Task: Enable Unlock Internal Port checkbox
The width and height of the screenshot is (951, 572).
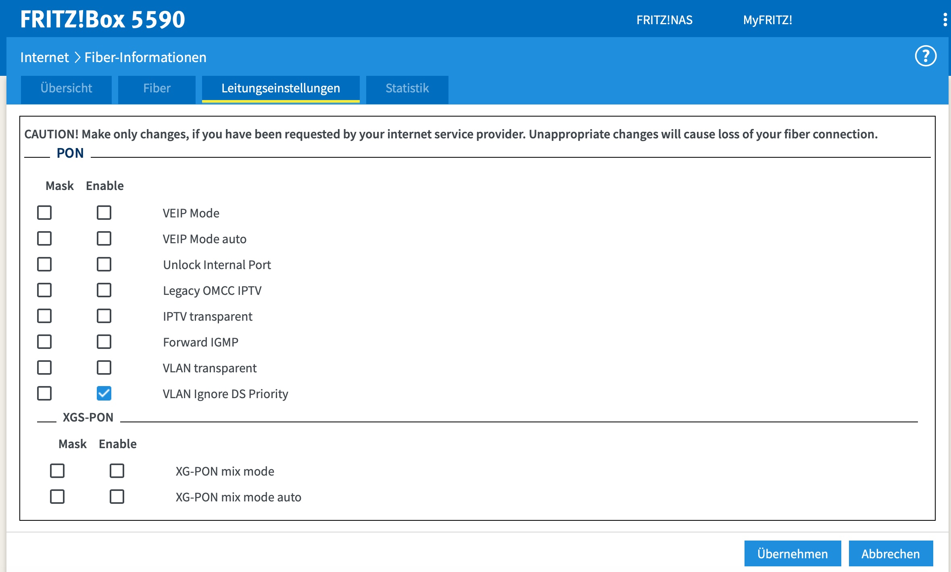Action: [x=104, y=264]
